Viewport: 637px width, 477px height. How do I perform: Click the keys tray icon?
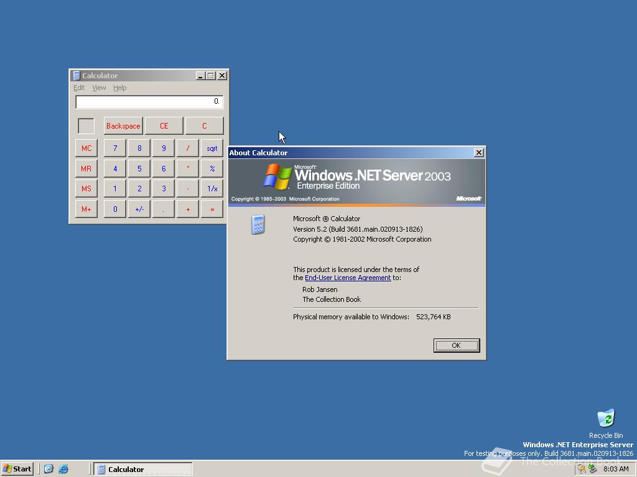click(582, 469)
